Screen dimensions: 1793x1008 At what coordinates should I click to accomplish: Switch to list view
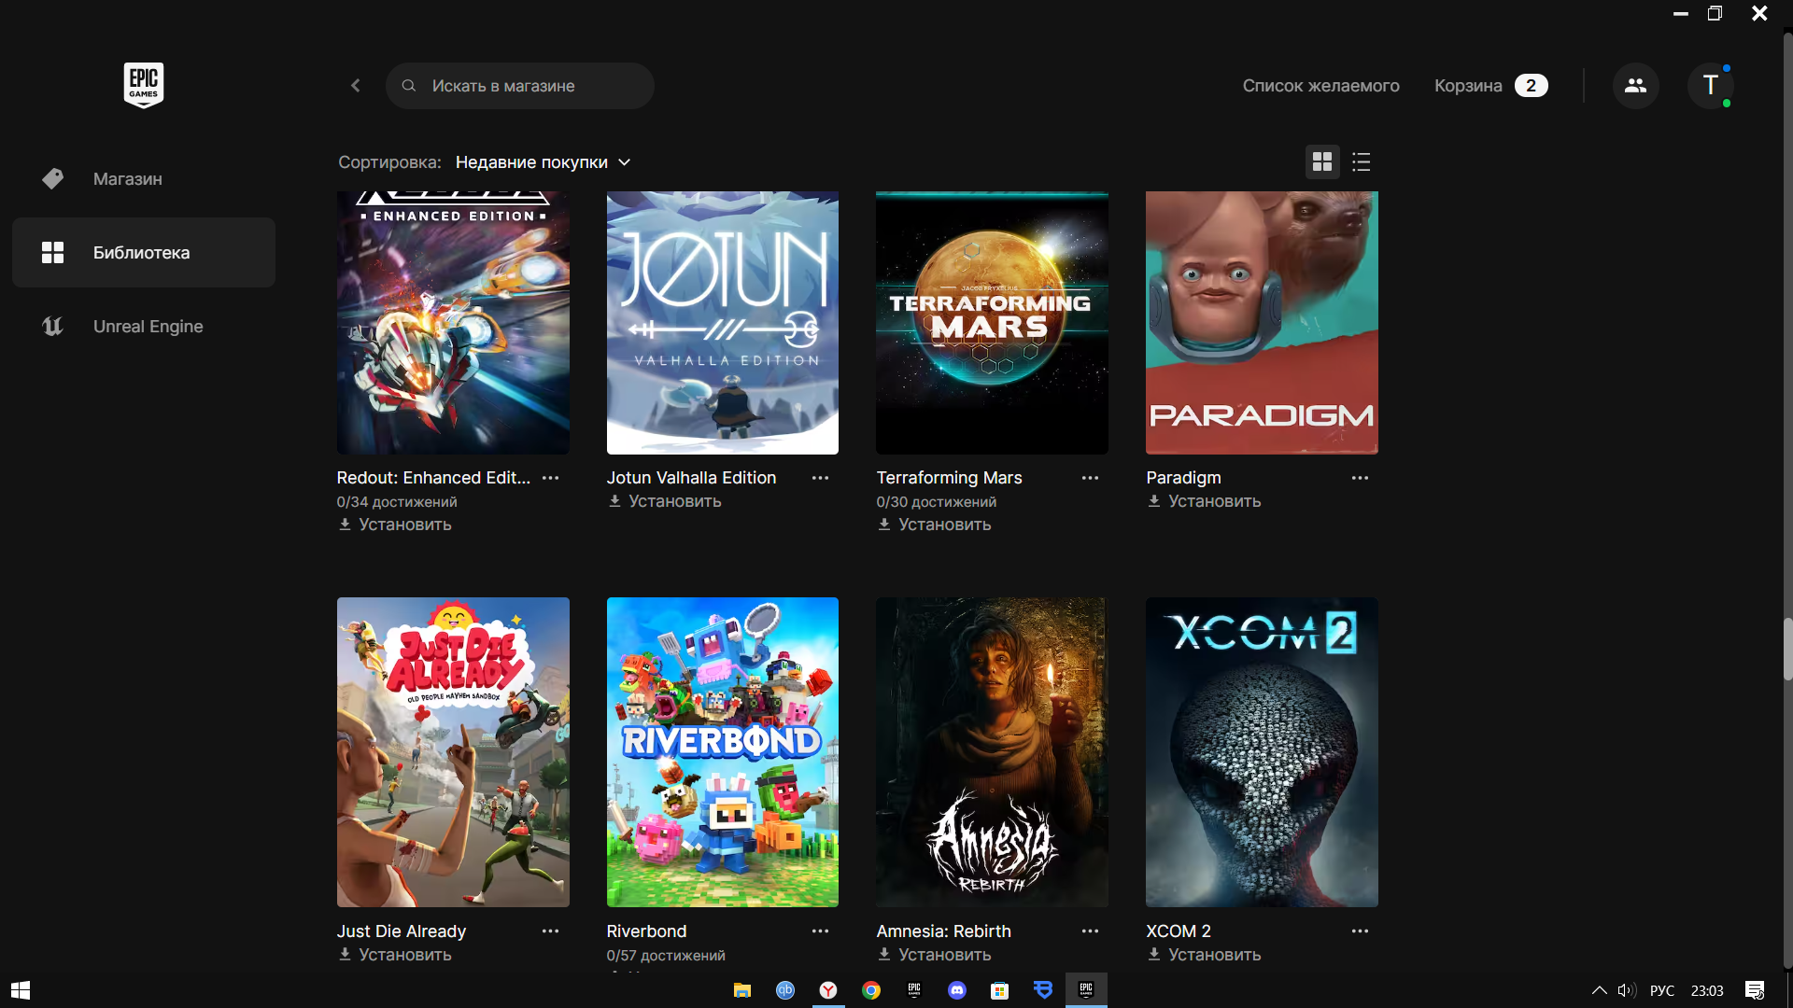(1362, 162)
